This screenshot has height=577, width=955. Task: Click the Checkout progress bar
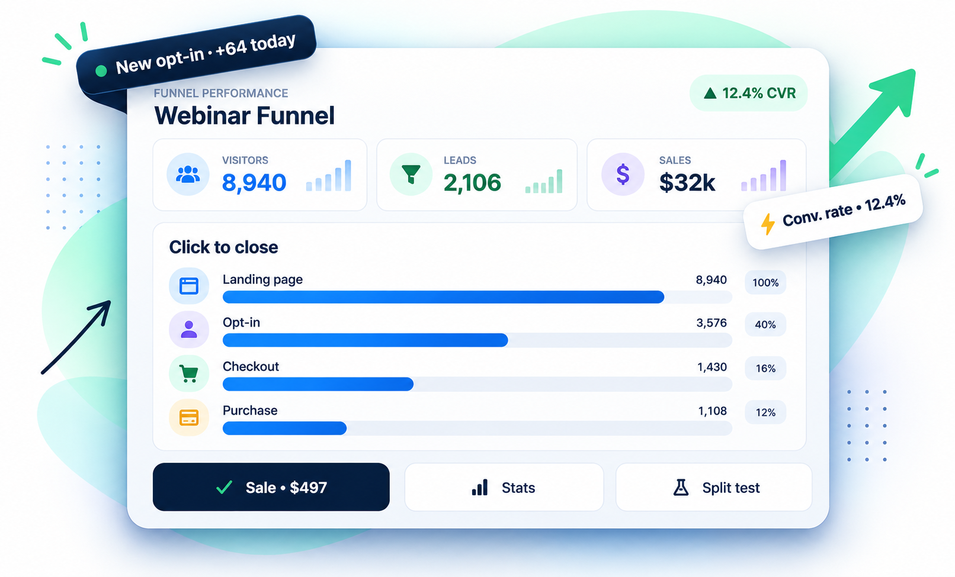coord(477,384)
